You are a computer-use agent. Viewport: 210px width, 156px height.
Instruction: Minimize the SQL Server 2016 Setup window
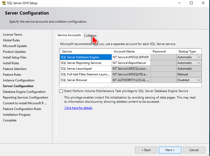[179, 3]
